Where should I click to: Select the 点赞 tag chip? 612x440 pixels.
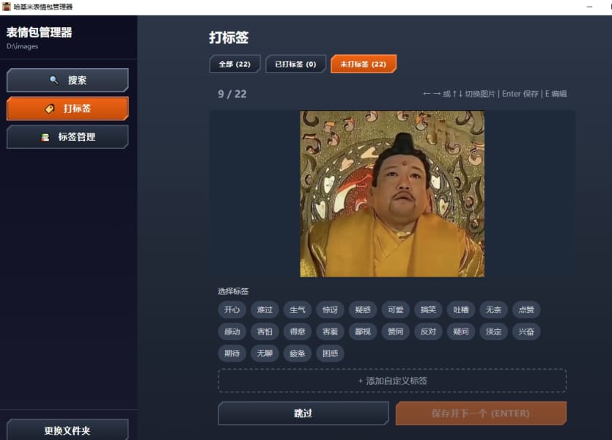[526, 310]
